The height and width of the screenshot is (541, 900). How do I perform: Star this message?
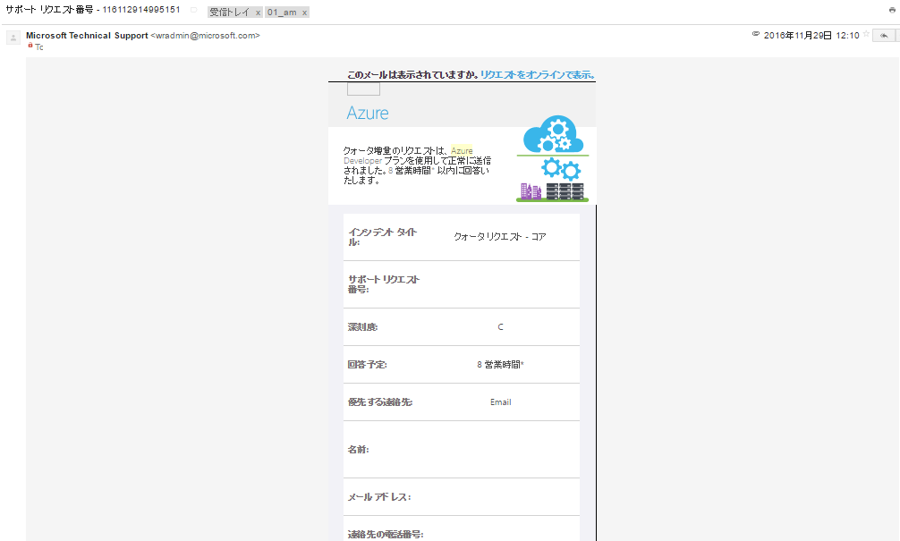pos(866,34)
